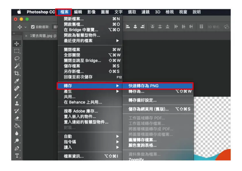Select the Crop tool

click(x=17, y=73)
